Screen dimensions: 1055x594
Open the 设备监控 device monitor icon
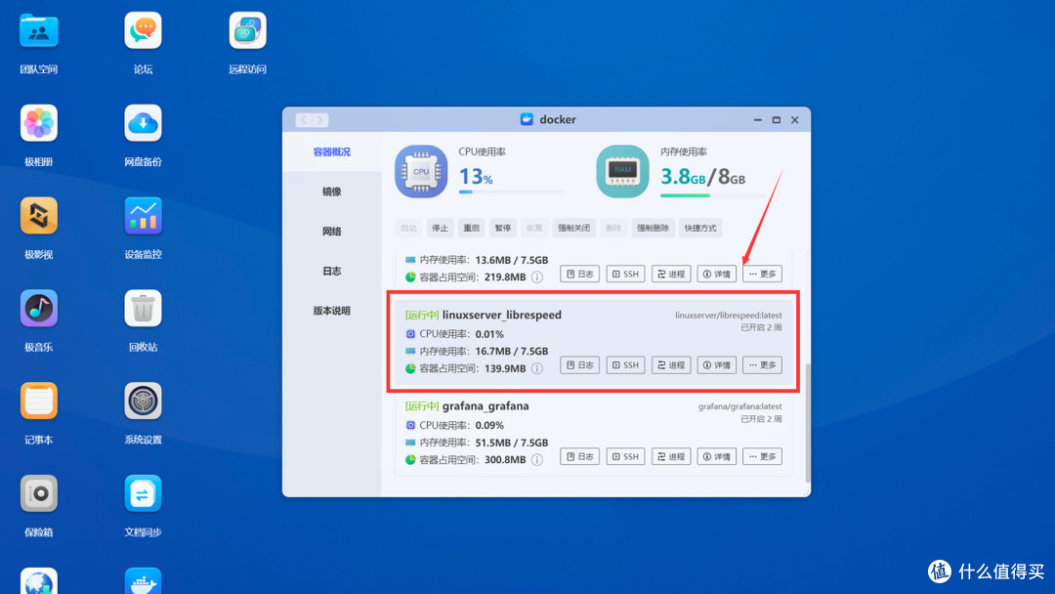143,216
